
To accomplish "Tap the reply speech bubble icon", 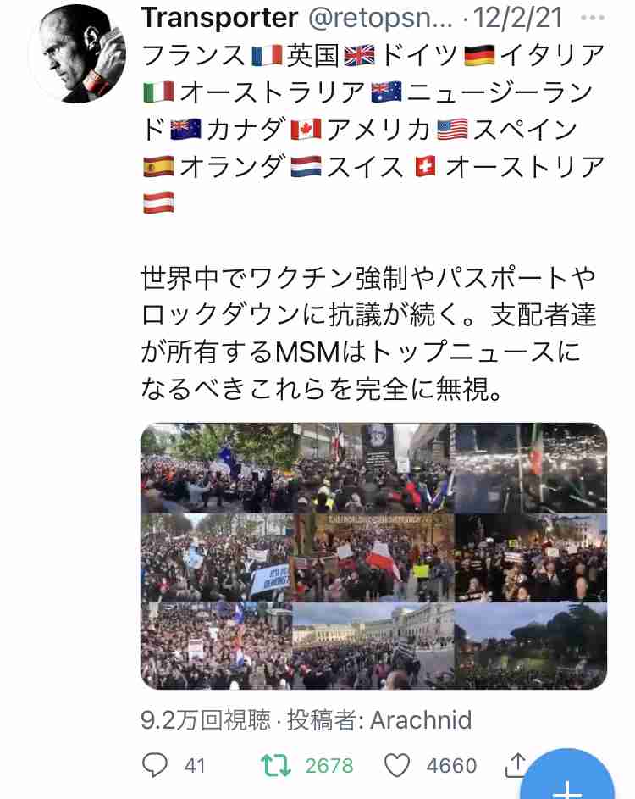I will [154, 764].
